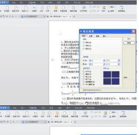Select 单色 single color radio button
This screenshot has width=139, height=135.
tap(84, 42)
